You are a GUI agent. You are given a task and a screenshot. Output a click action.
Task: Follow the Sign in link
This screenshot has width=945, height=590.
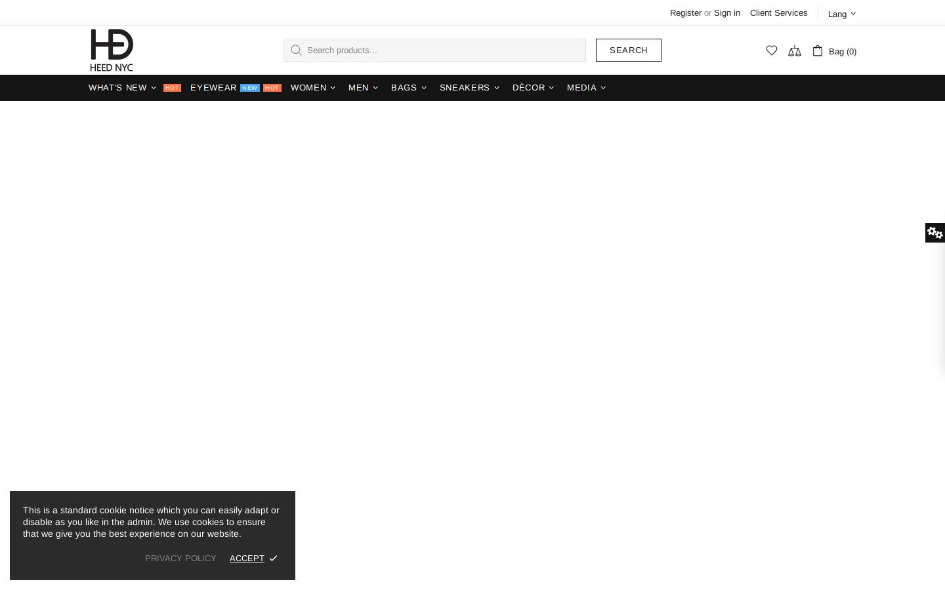[x=727, y=12]
